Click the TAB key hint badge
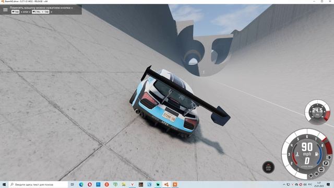This screenshot has width=334, height=188. 15,12
